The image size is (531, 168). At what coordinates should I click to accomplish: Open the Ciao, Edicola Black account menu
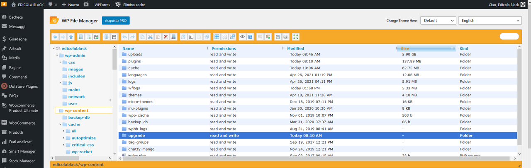click(x=508, y=5)
